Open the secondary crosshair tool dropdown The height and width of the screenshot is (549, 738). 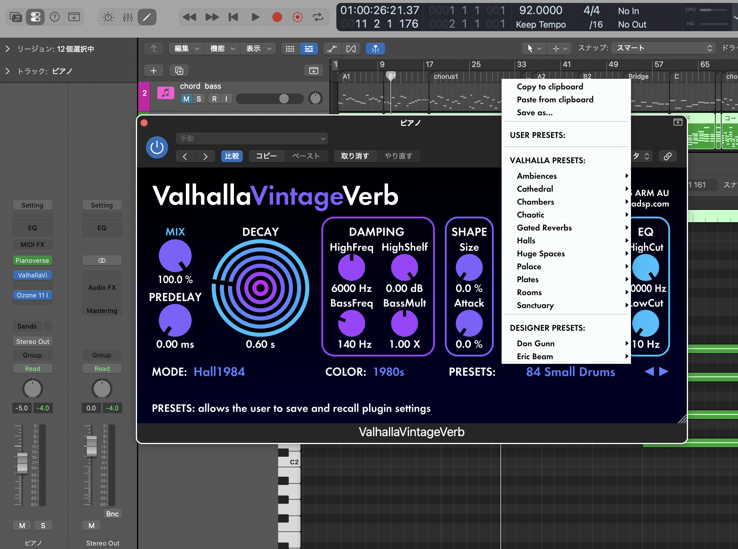pyautogui.click(x=559, y=49)
